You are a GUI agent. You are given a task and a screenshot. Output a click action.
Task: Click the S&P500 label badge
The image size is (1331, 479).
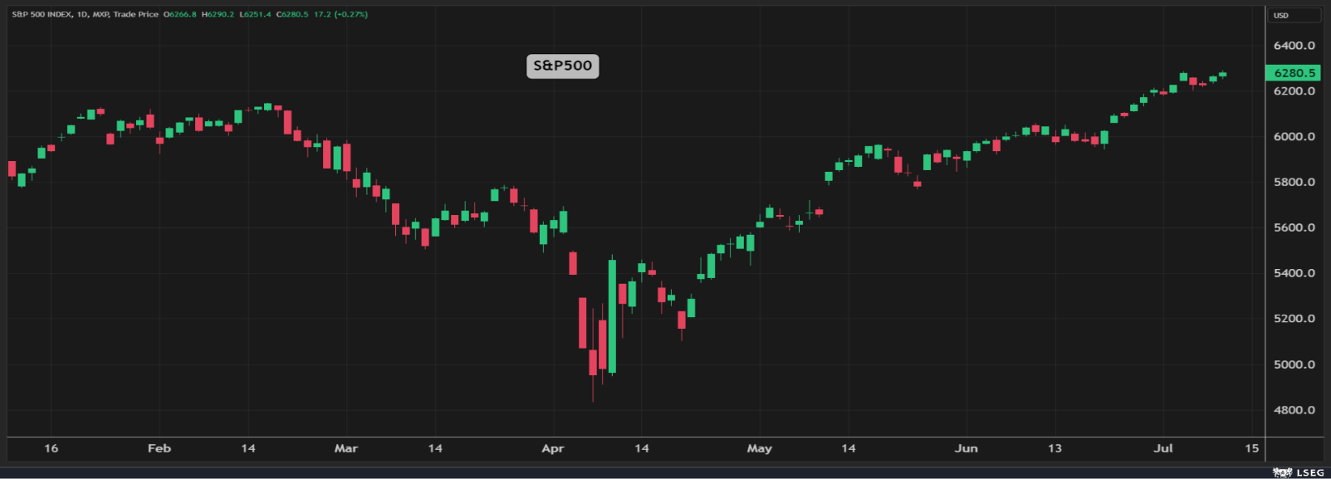pyautogui.click(x=562, y=66)
